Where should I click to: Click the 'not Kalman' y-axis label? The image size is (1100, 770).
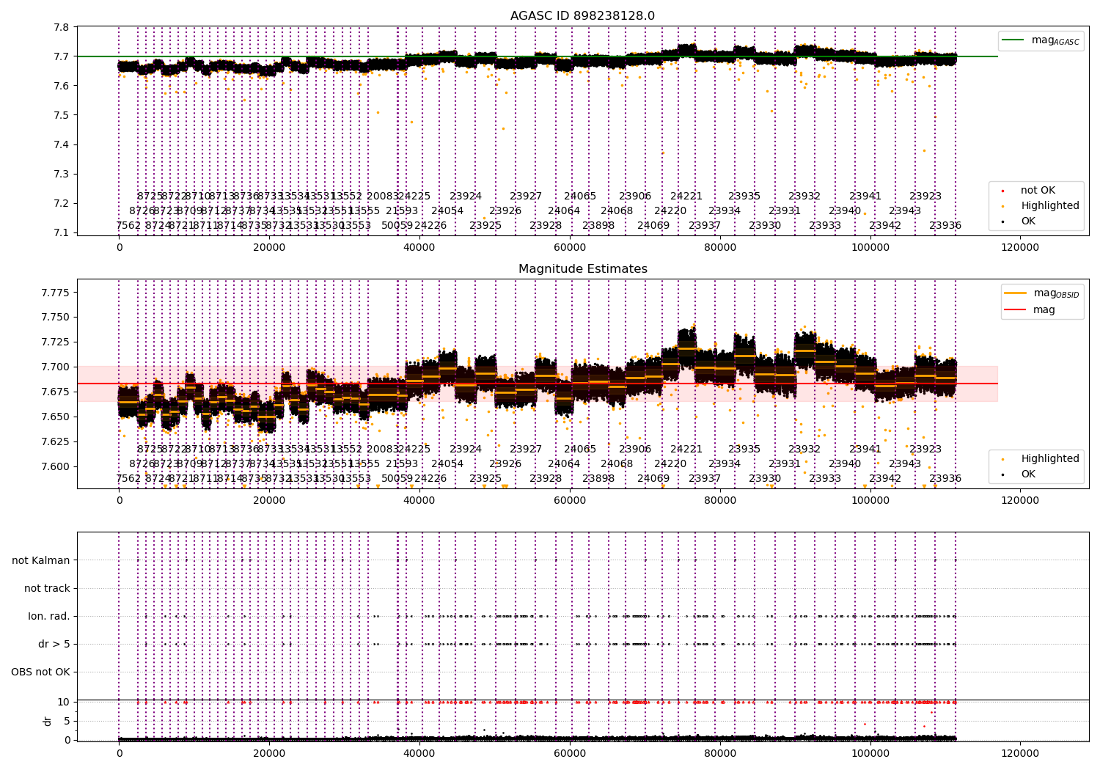(41, 560)
